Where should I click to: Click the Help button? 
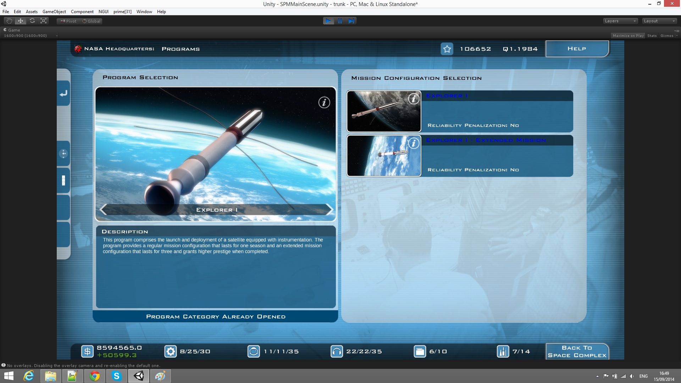coord(577,49)
